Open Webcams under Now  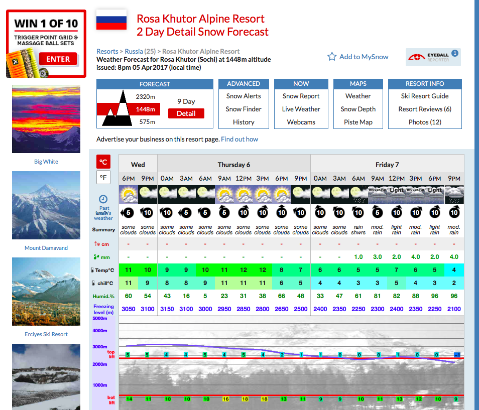[x=301, y=122]
